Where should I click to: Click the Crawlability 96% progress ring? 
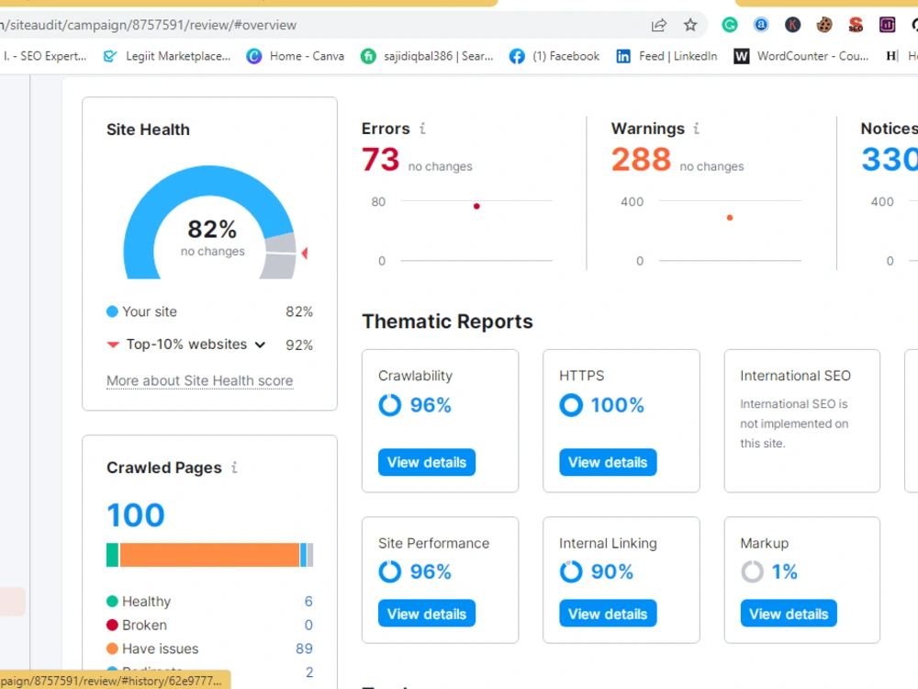[390, 405]
